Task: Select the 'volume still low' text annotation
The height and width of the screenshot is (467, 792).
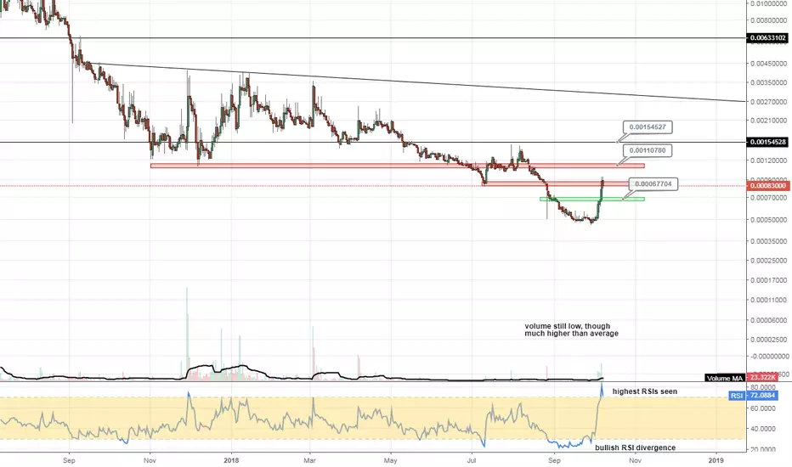Action: click(571, 330)
